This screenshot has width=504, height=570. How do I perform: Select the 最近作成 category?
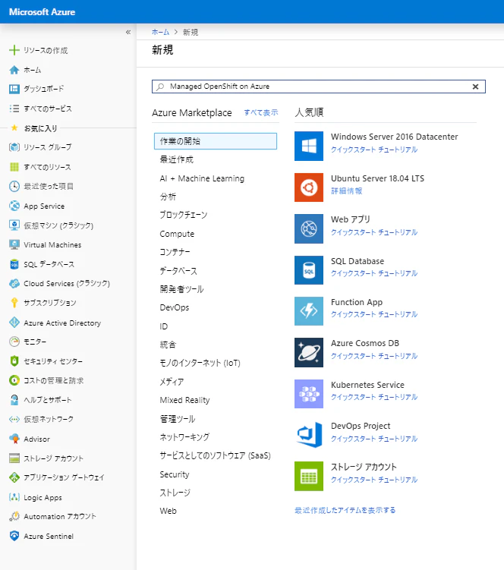(176, 159)
